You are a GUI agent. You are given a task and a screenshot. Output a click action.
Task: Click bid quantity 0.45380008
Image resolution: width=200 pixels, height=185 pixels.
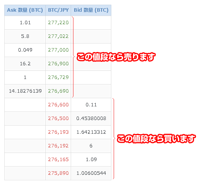91,119
